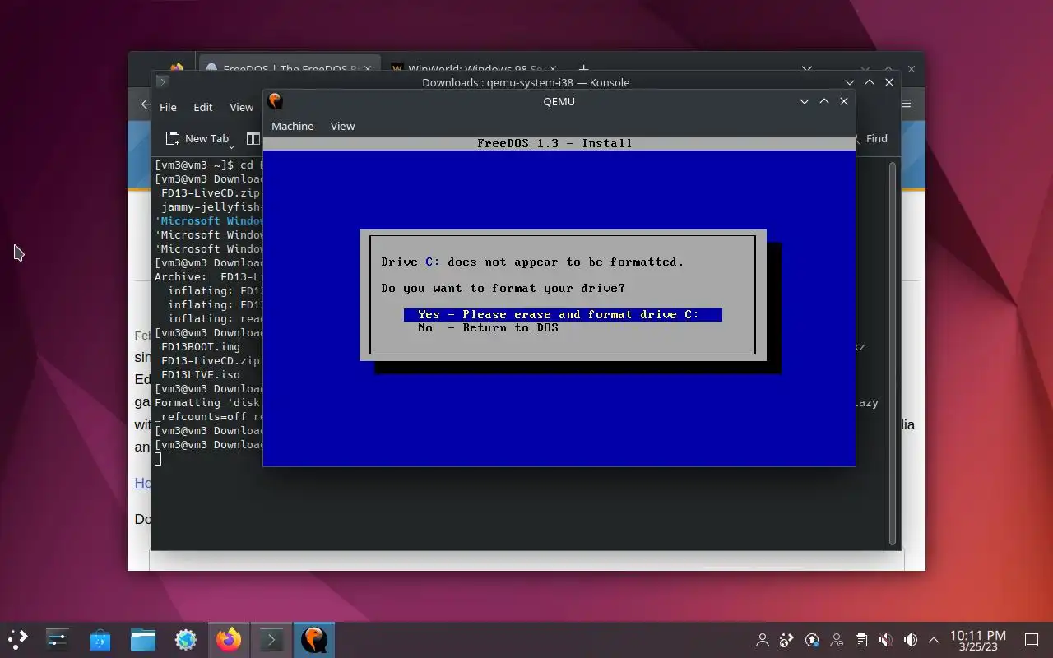The width and height of the screenshot is (1053, 658).
Task: Click 'FD13BOOT.img' in the Konsole output
Action: pyautogui.click(x=201, y=346)
